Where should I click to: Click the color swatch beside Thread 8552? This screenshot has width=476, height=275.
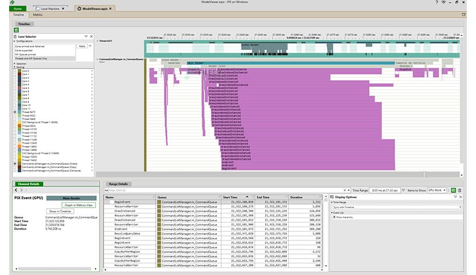point(20,116)
